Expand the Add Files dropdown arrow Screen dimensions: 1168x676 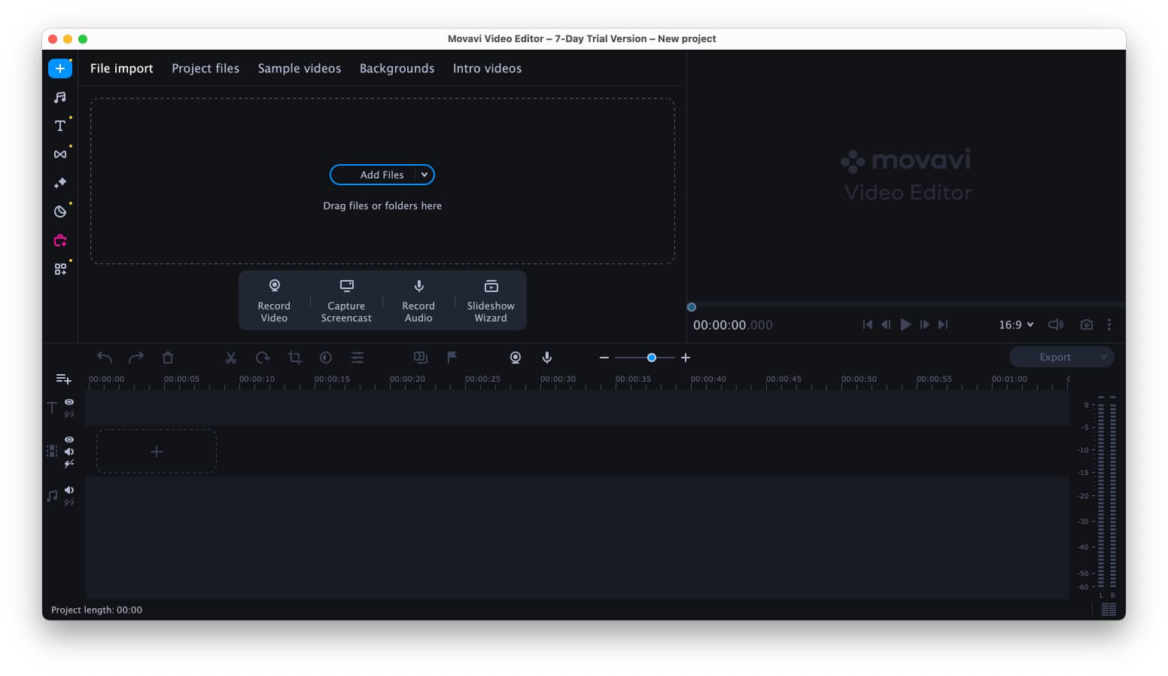point(424,175)
